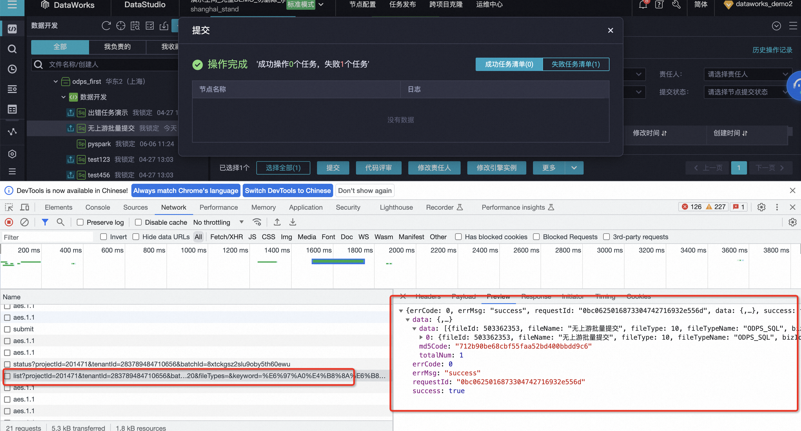
Task: Stop recording network log
Action: [9, 222]
